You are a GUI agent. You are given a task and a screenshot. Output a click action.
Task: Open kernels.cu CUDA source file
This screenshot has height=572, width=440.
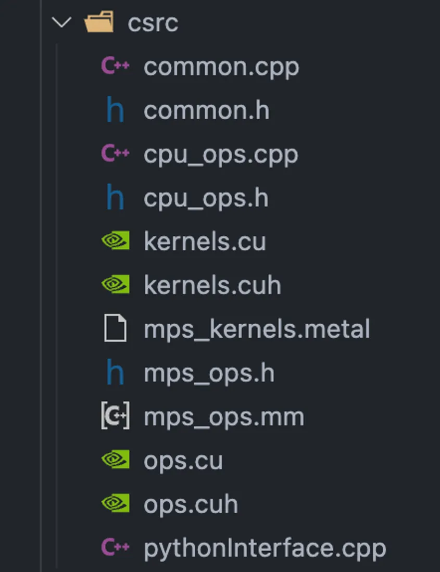205,242
